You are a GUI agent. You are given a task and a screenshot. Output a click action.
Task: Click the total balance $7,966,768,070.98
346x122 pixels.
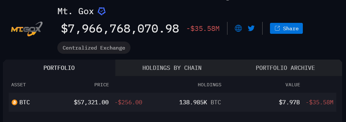pos(120,29)
